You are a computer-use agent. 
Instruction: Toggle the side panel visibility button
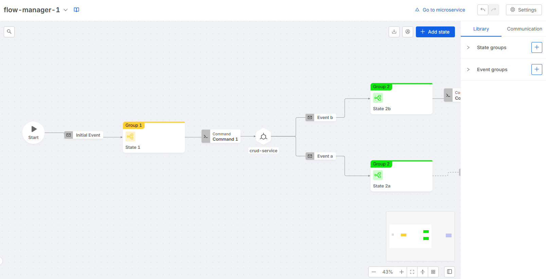[x=450, y=272]
